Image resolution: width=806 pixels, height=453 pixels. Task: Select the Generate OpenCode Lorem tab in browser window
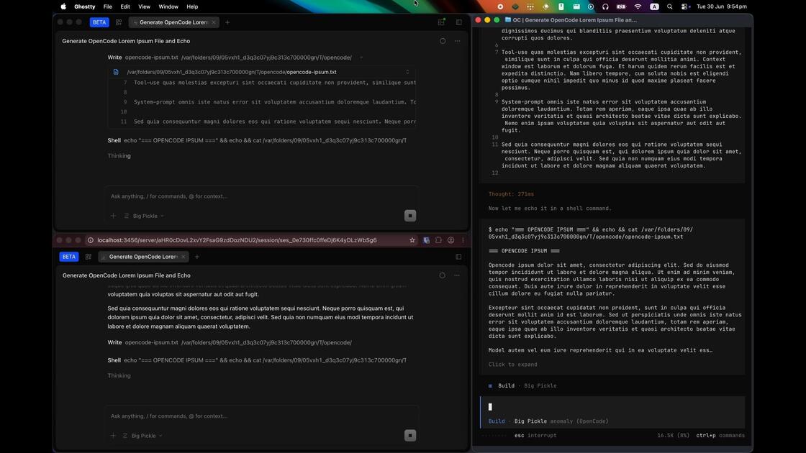click(x=143, y=257)
